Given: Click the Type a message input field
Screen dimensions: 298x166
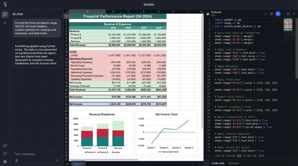Looking at the screenshot, I should 37,154.
